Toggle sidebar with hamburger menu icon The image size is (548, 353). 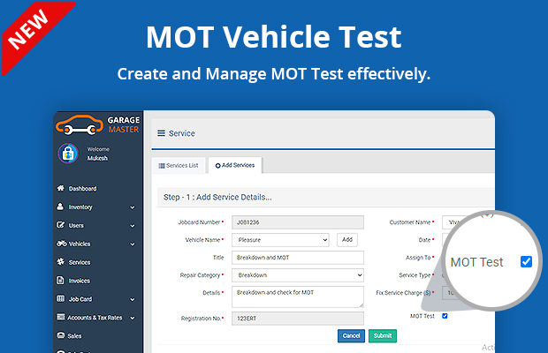[161, 133]
